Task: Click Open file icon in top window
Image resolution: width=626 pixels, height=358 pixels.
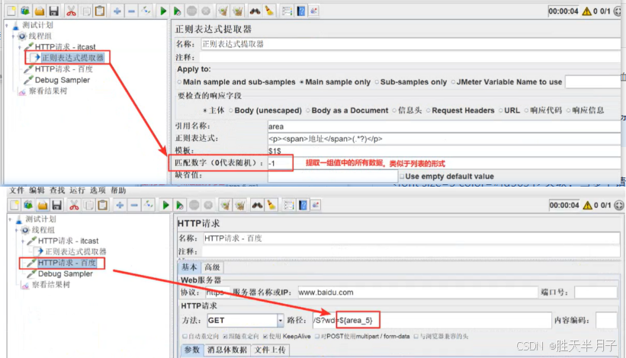Action: click(39, 11)
